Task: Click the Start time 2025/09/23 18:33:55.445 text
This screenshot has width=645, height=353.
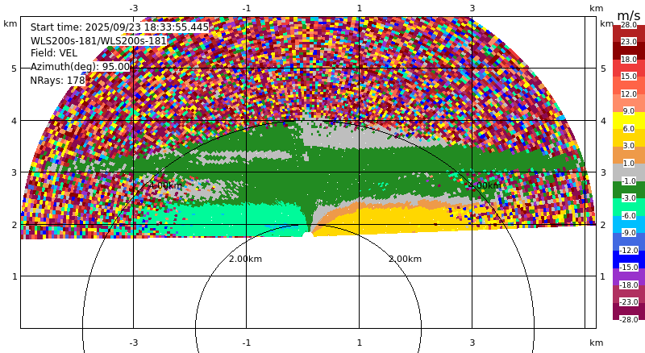Action: pos(119,27)
